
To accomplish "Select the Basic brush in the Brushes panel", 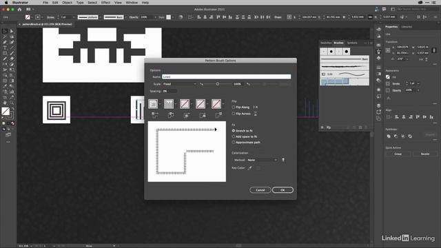I will pos(345,59).
